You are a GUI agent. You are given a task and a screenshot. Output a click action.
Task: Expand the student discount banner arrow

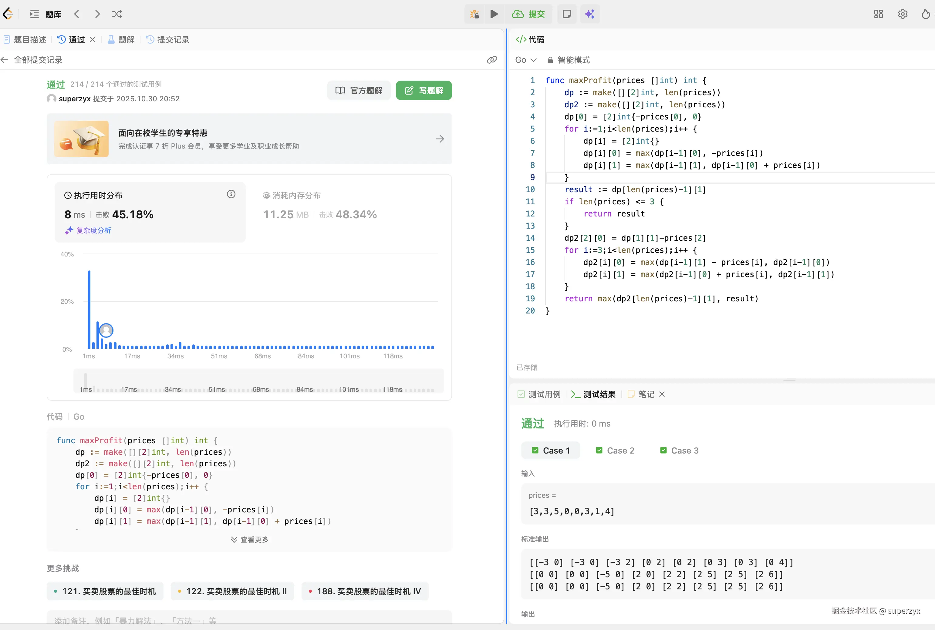point(440,139)
